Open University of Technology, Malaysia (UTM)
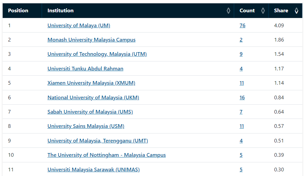 pos(97,54)
